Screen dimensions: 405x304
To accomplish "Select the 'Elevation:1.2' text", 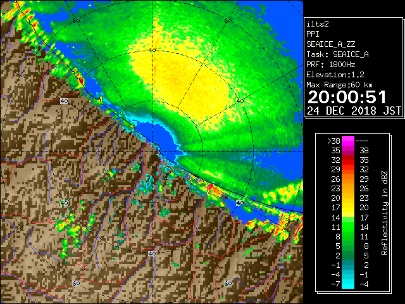I will pyautogui.click(x=335, y=75).
